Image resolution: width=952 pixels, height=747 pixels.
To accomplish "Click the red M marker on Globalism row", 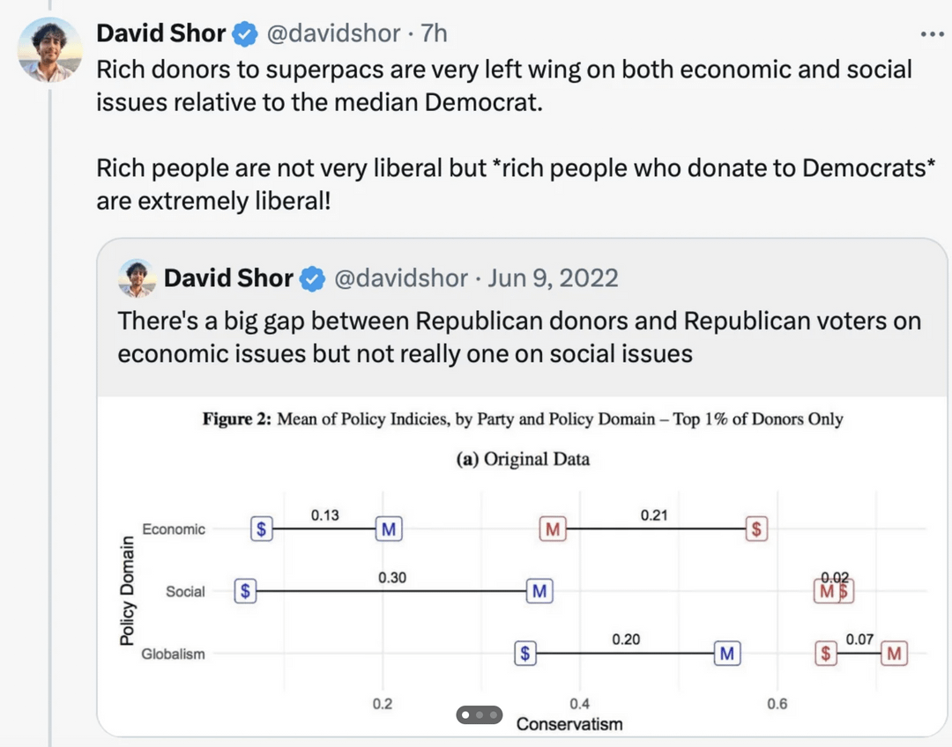I will (895, 654).
